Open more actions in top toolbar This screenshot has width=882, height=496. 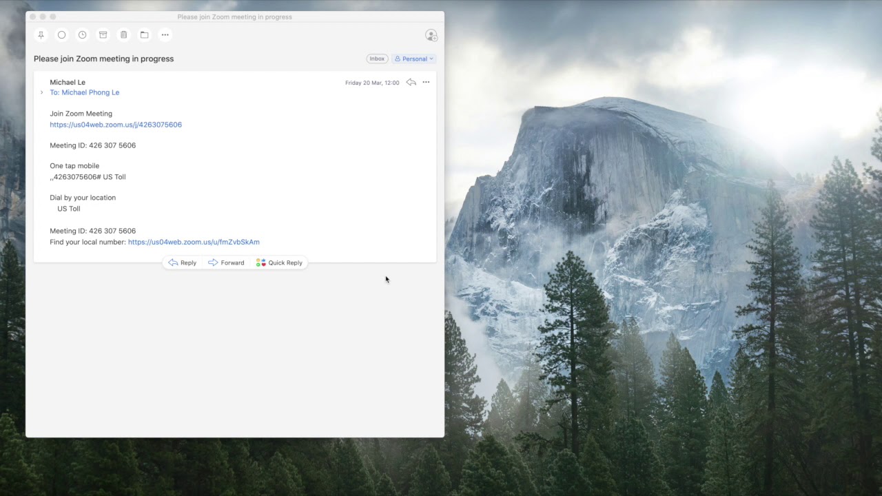165,35
